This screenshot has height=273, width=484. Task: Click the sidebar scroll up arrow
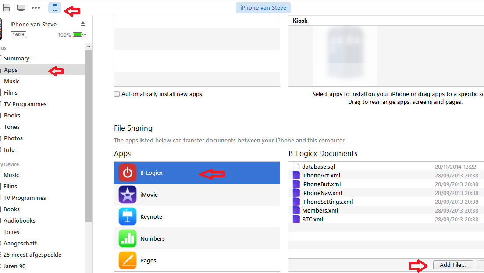tap(89, 46)
